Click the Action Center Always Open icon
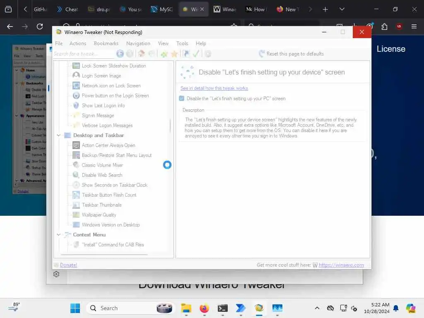Screen dimensions: 424x318 pos(76,145)
